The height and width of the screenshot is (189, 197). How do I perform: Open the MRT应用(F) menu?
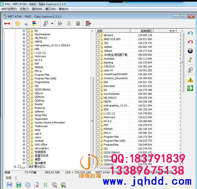point(9,9)
